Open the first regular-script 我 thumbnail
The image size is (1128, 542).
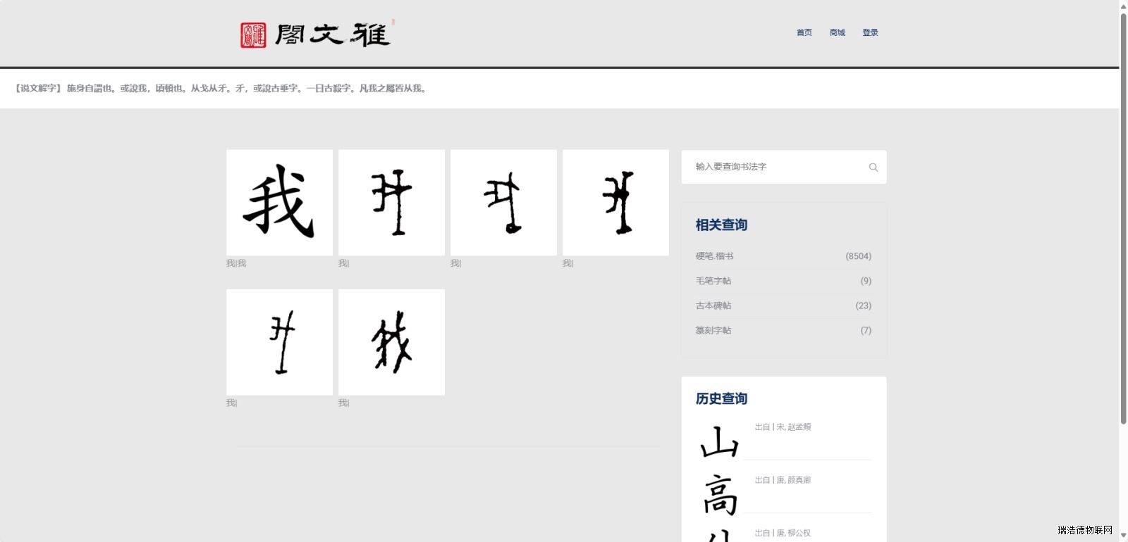click(x=279, y=203)
